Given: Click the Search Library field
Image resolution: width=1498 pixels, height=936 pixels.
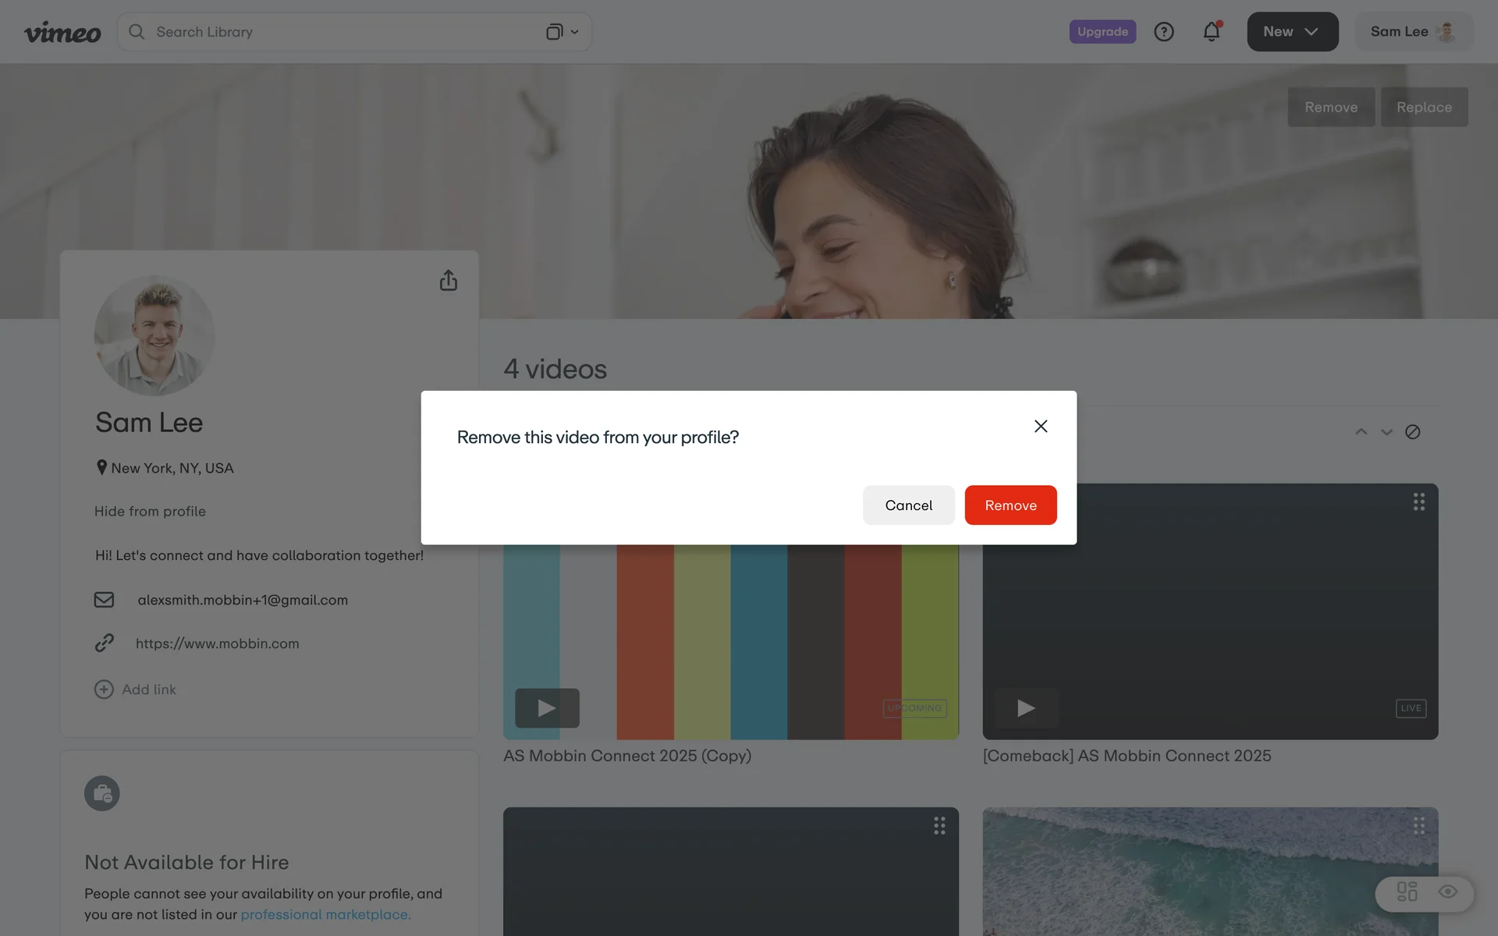Looking at the screenshot, I should pyautogui.click(x=335, y=32).
